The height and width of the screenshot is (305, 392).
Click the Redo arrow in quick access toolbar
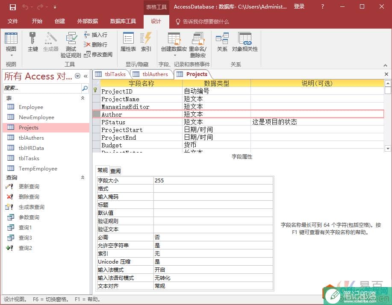[40, 7]
